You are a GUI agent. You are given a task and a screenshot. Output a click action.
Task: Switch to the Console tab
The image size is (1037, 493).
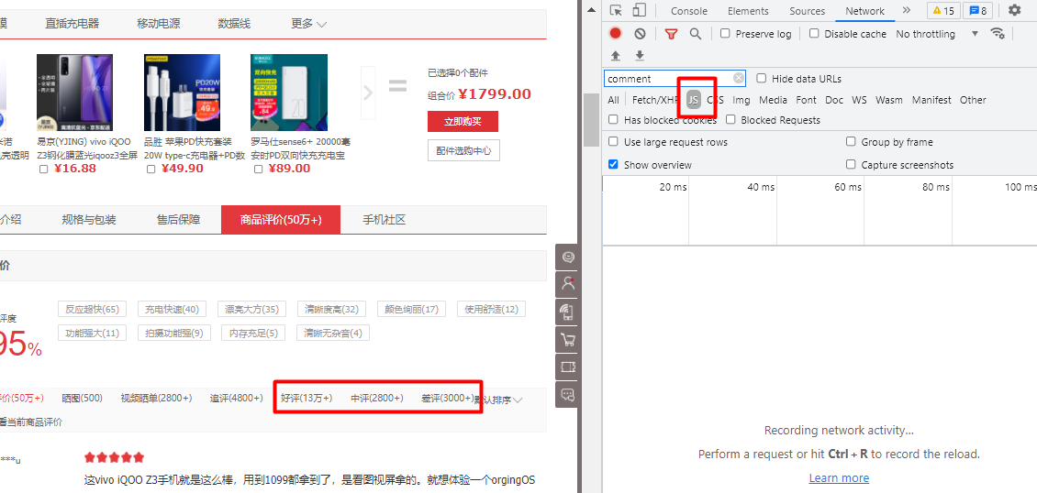click(x=689, y=11)
